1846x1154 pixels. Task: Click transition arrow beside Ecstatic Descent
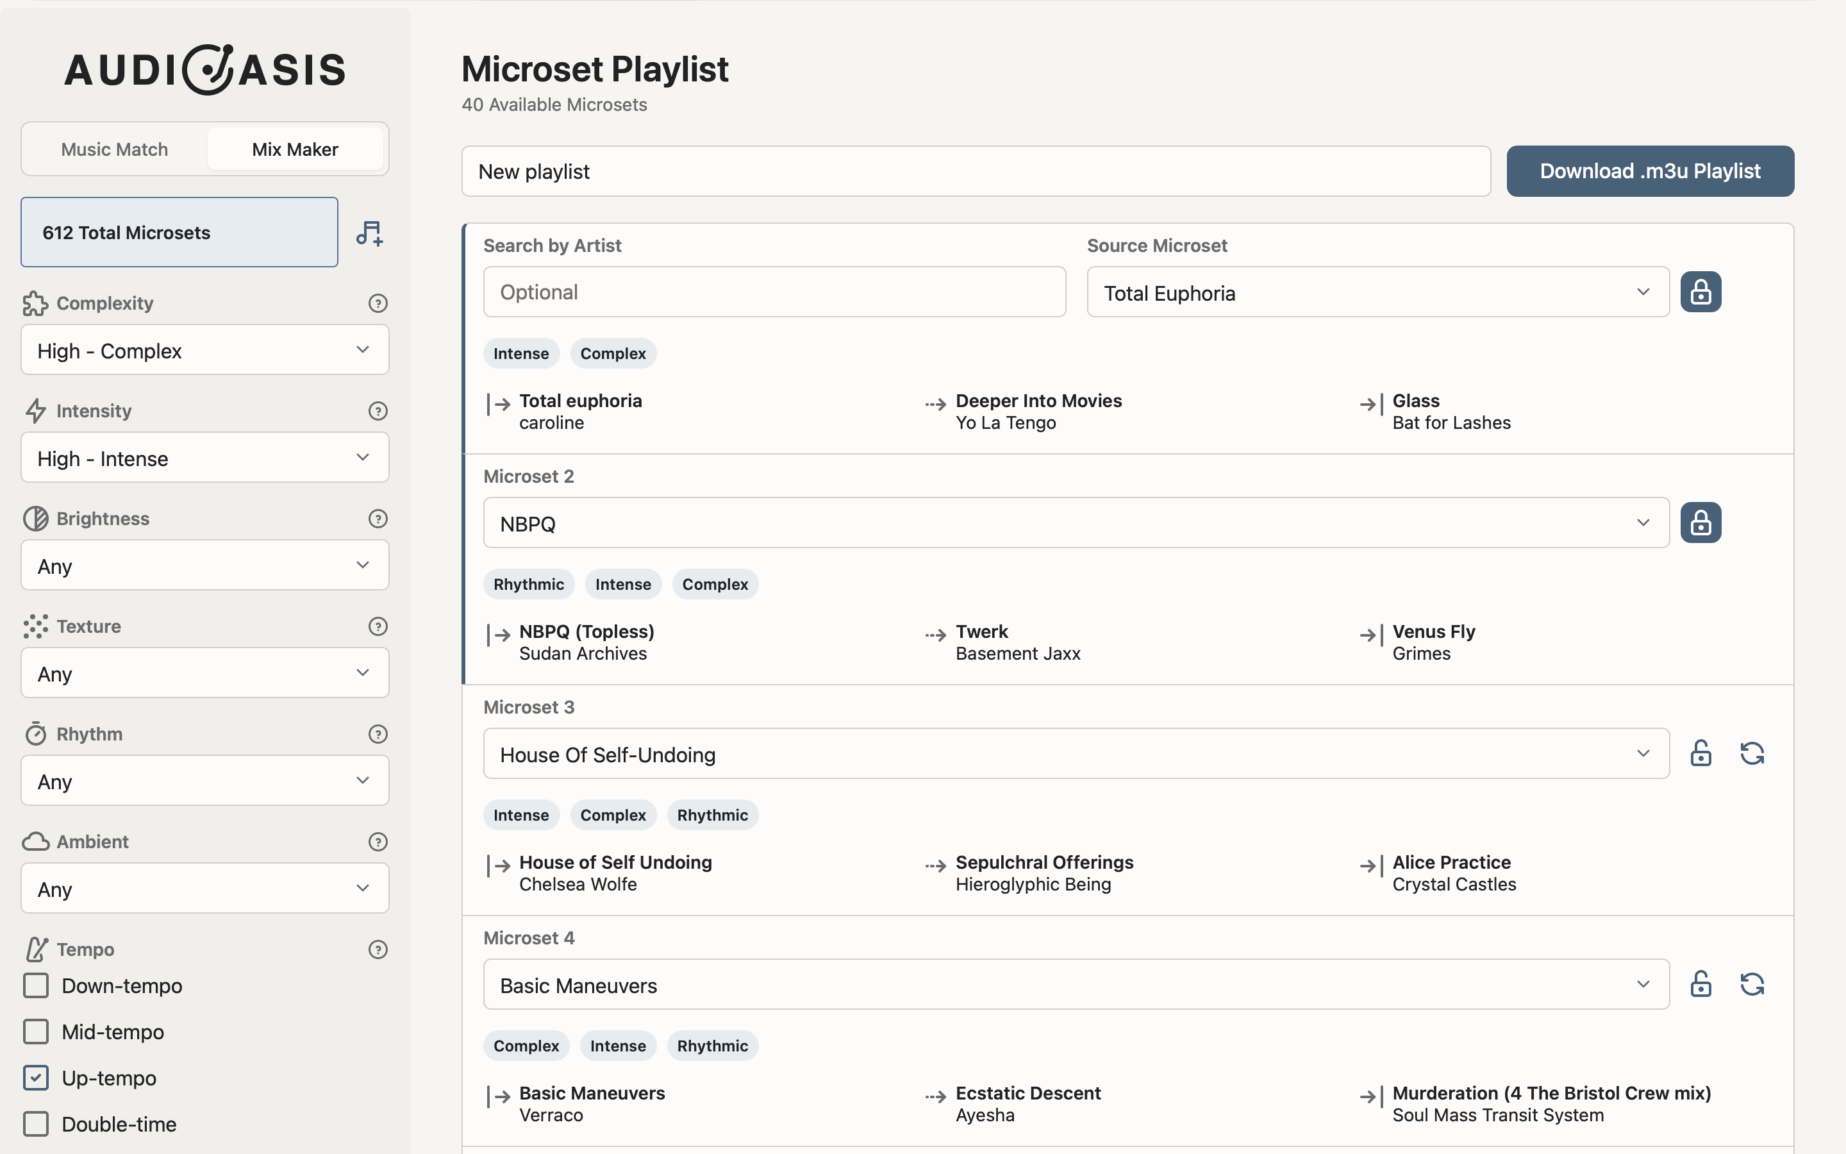tap(935, 1097)
